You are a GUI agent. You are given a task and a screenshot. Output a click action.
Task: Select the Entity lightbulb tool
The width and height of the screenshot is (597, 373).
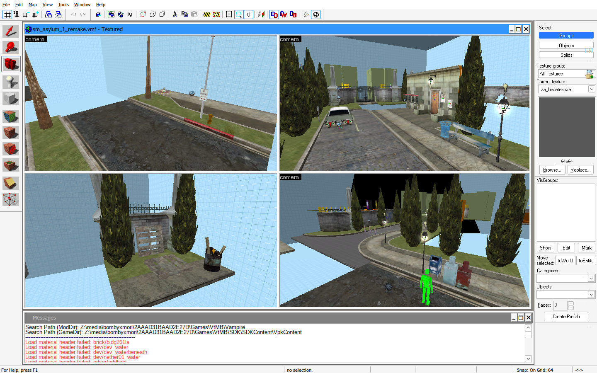[11, 82]
